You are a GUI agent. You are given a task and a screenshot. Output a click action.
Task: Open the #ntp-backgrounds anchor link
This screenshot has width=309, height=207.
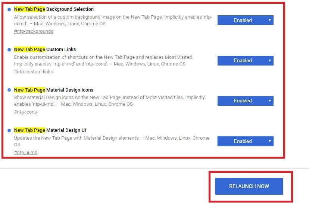34,31
